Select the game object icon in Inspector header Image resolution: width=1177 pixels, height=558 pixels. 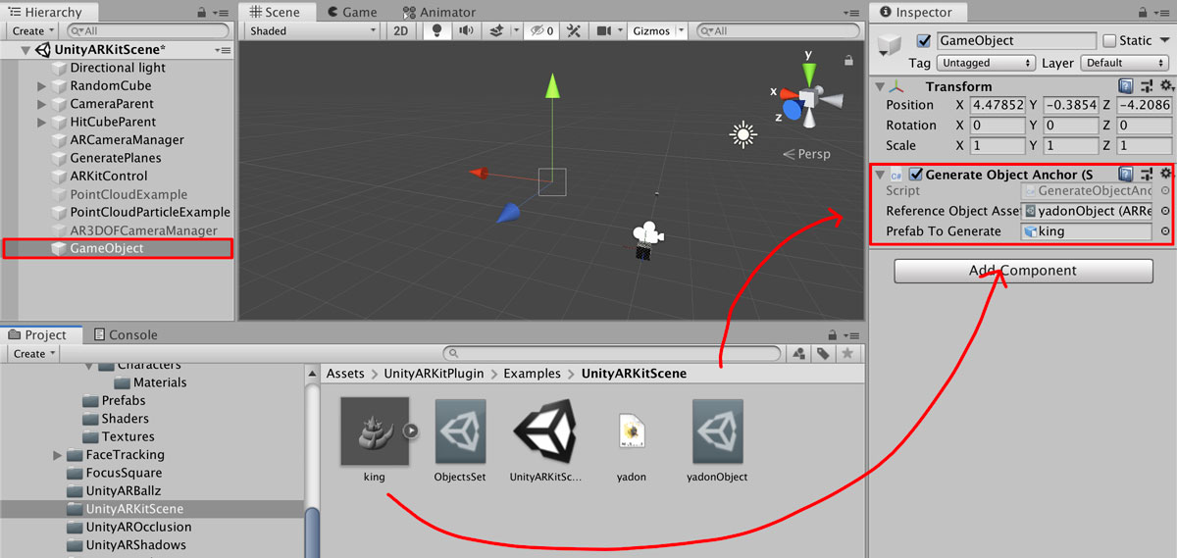(890, 44)
